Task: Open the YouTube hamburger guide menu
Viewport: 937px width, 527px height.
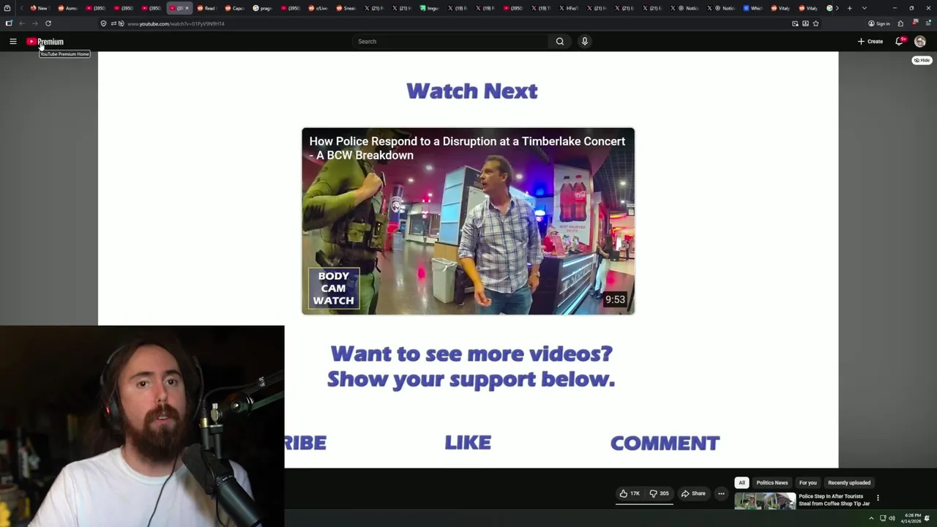Action: coord(13,42)
